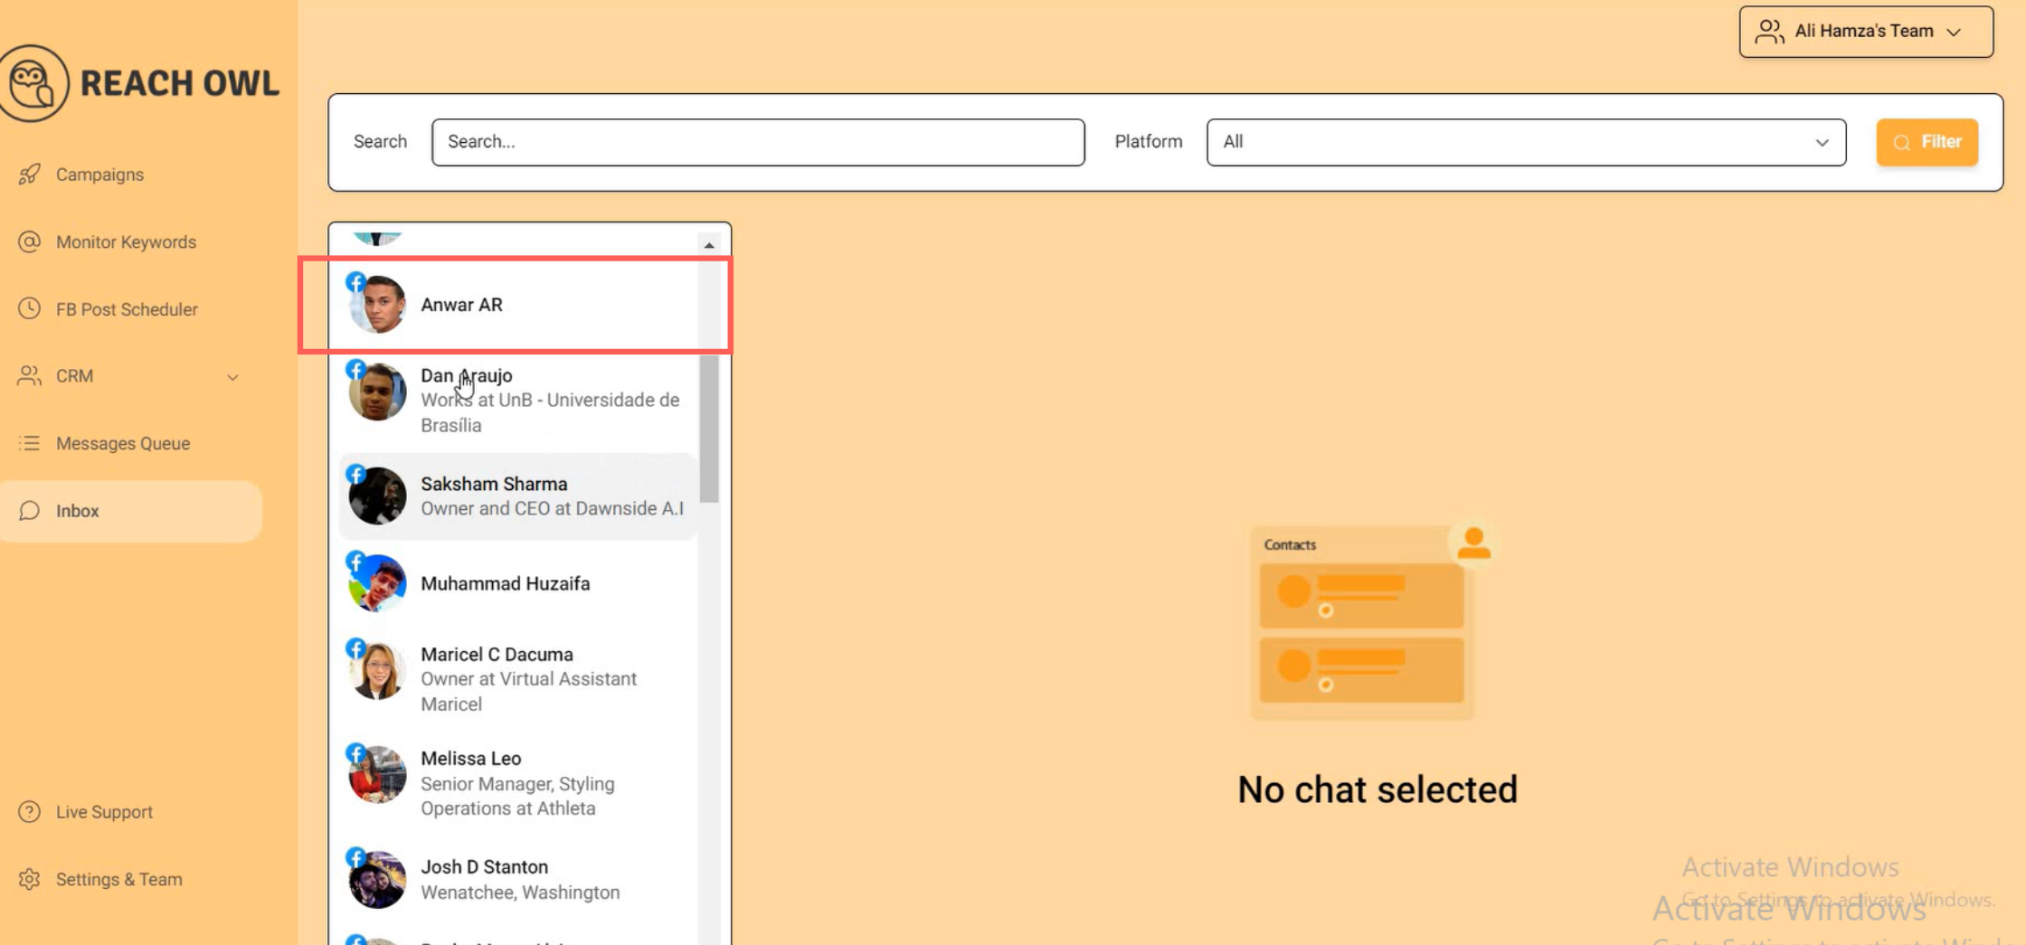Screen dimensions: 2026x945
Task: Expand the CRM submenu chevron
Action: [x=232, y=377]
